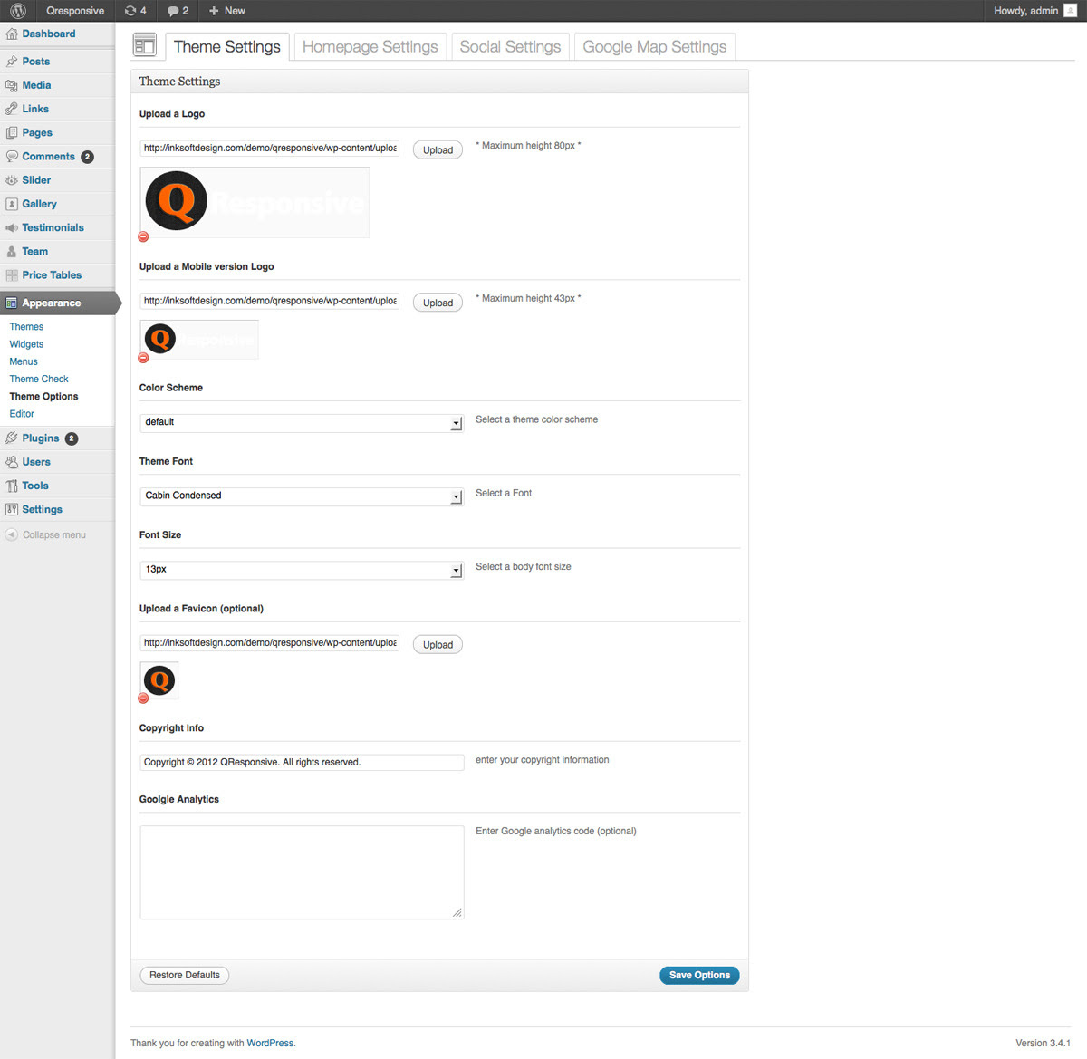Screen dimensions: 1087x1059
Task: Click the main logo preview thumbnail
Action: pos(255,202)
